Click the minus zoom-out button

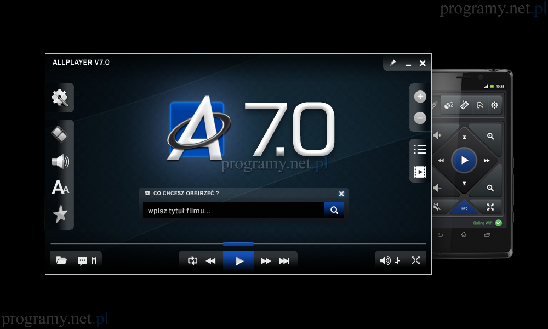(420, 118)
